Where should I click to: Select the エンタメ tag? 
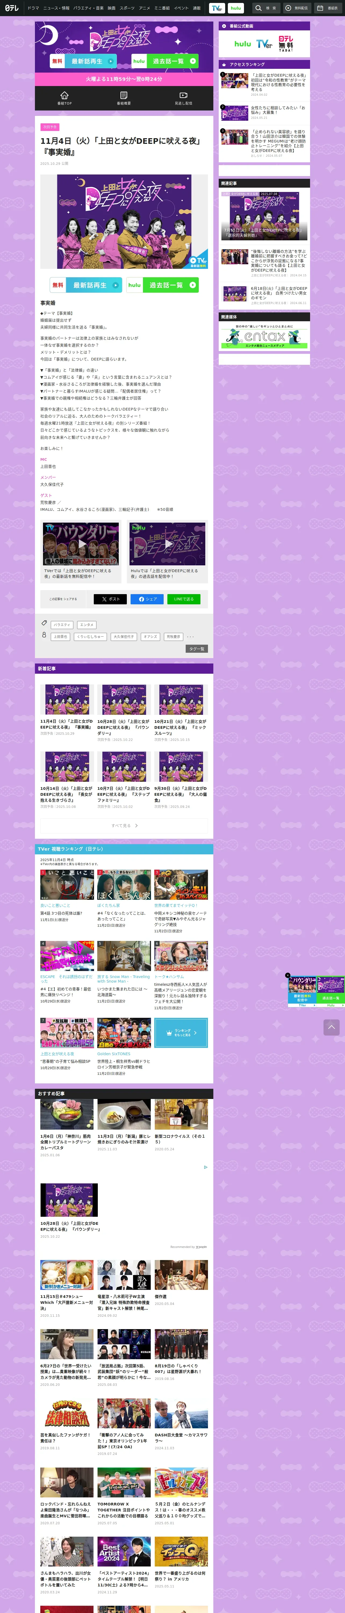click(x=87, y=625)
